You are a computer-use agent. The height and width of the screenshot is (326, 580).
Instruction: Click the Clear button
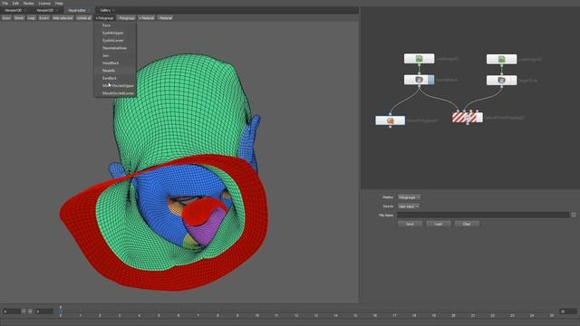tap(467, 224)
